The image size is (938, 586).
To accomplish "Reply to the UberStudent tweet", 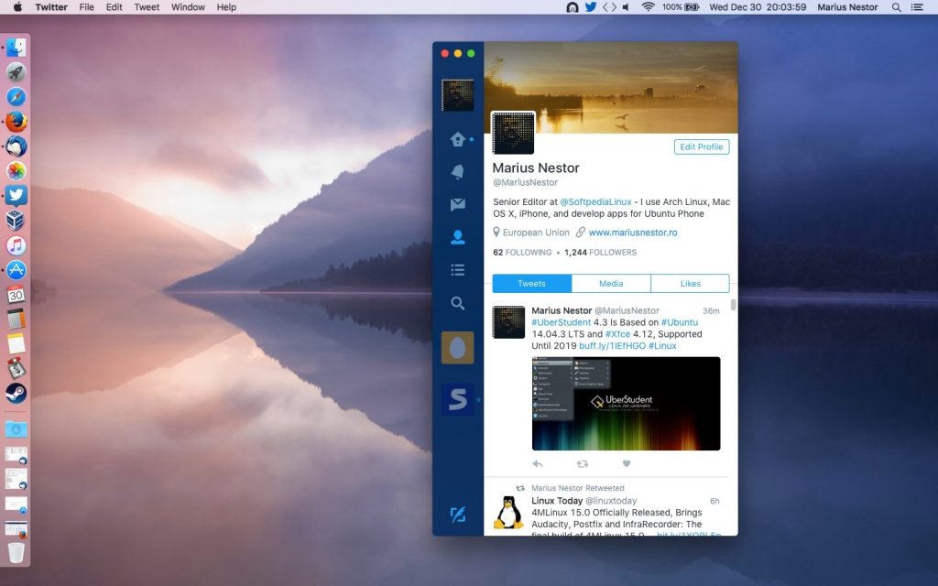I will tap(538, 464).
